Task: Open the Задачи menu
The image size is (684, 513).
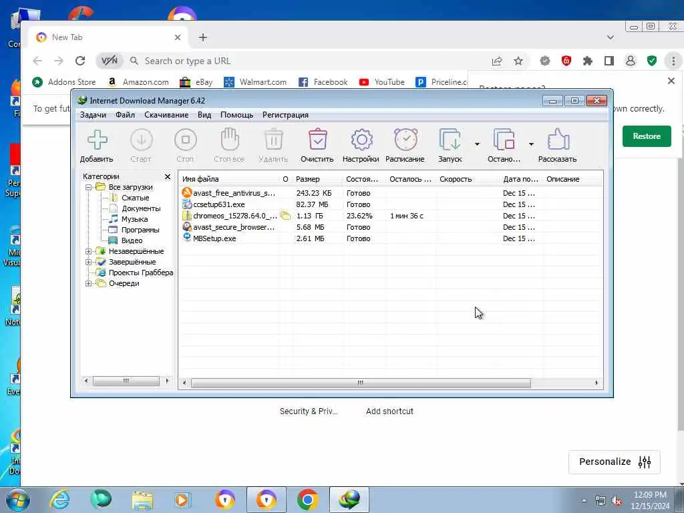Action: 93,115
